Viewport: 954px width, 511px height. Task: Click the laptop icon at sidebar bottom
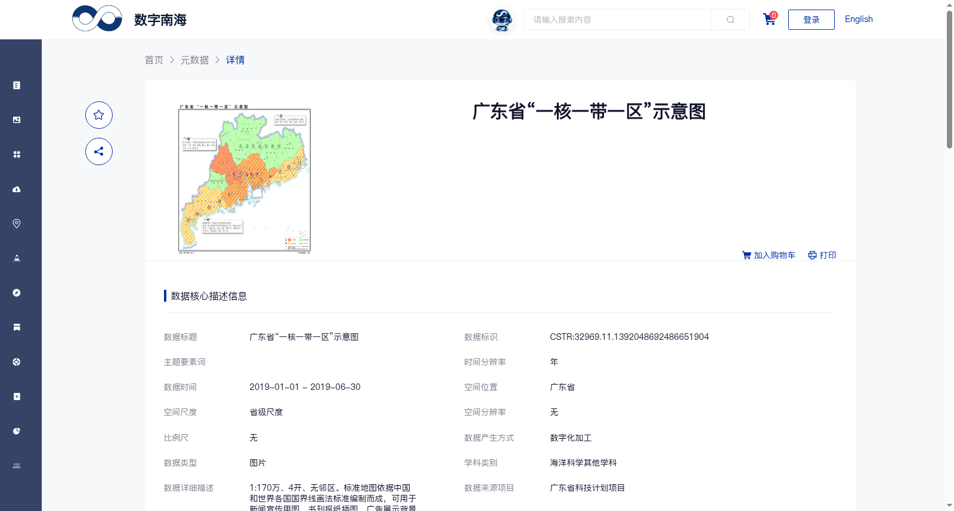[17, 466]
